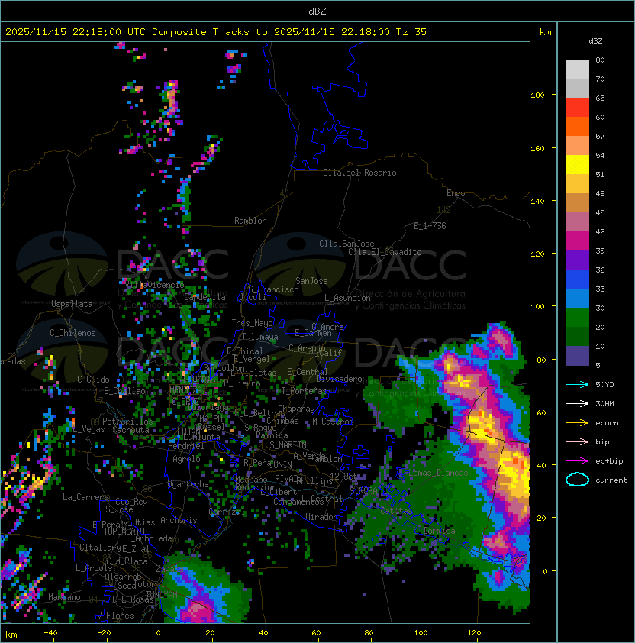This screenshot has width=635, height=643.
Task: Pick the slate purple swatch between 10 and 5
Action: pos(577,356)
